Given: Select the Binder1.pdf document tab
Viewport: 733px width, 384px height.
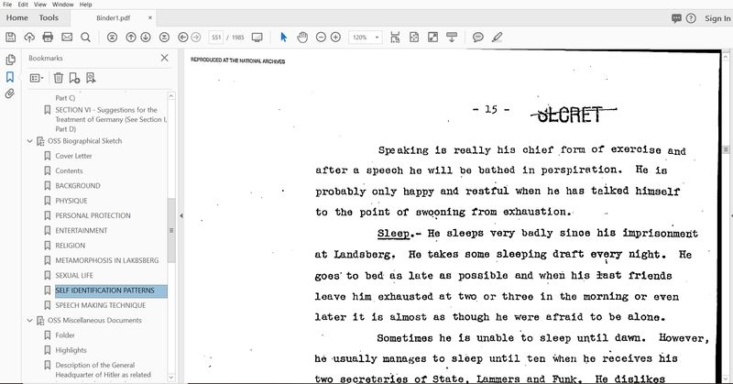Looking at the screenshot, I should point(113,17).
